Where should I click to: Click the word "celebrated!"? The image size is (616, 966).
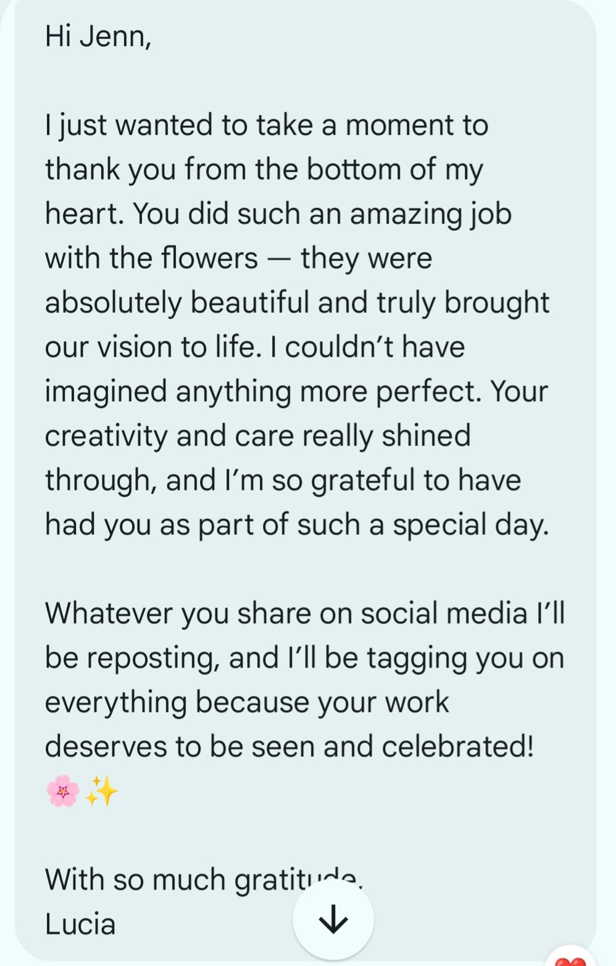pos(457,746)
